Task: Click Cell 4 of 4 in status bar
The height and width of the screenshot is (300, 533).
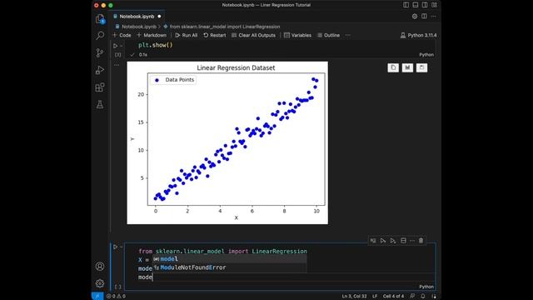Action: tap(393, 296)
